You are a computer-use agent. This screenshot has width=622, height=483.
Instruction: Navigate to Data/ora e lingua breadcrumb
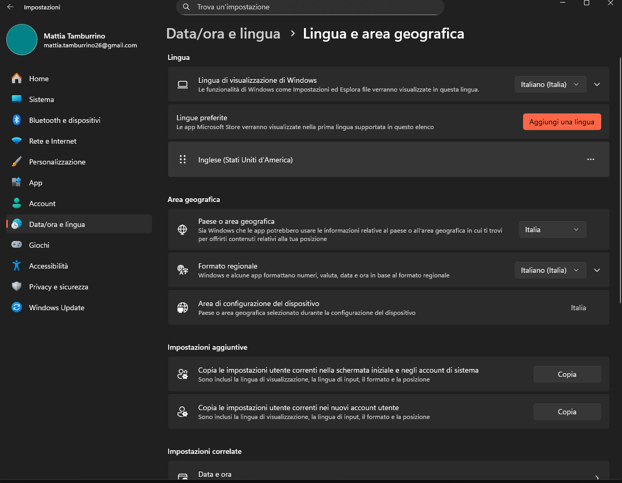pyautogui.click(x=223, y=34)
